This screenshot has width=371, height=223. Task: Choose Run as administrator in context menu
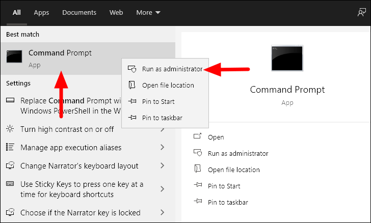coord(165,69)
